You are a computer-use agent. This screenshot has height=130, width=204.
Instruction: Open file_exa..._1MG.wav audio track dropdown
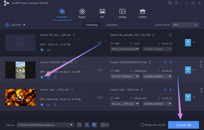pyautogui.click(x=125, y=104)
